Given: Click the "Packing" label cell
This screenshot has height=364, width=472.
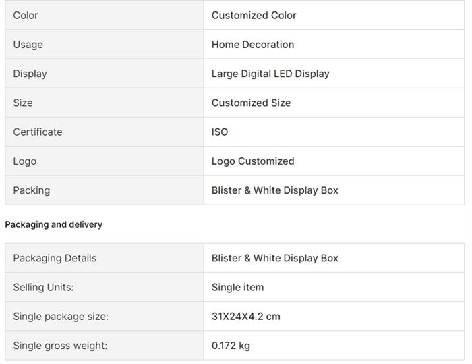Looking at the screenshot, I should click(32, 190).
